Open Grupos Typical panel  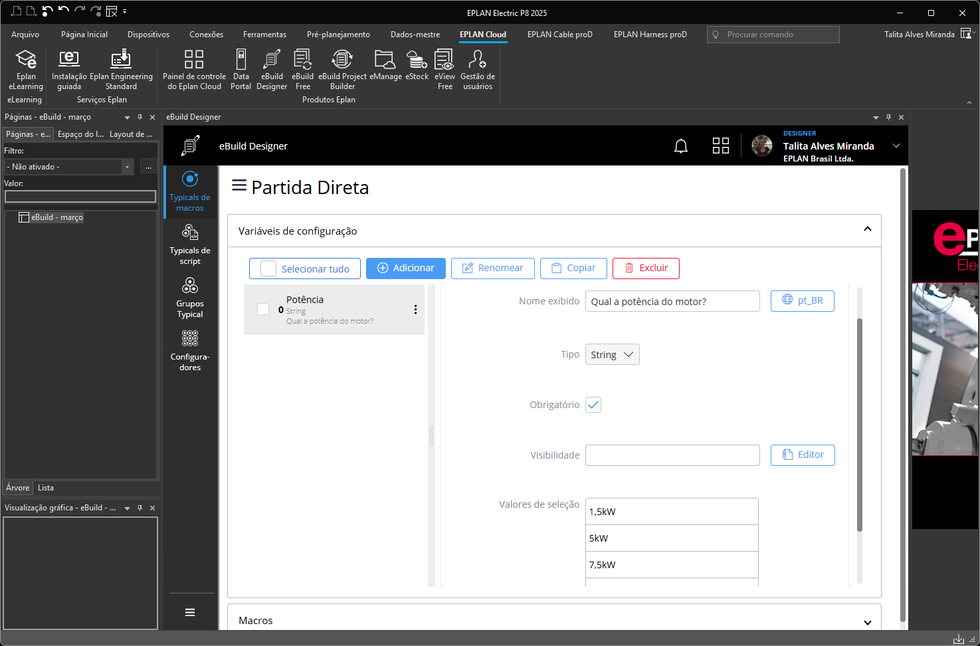click(x=190, y=296)
